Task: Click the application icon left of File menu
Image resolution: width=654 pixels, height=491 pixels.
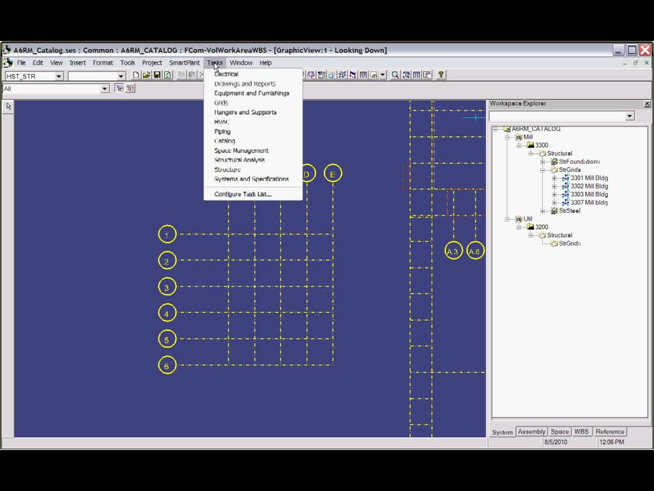Action: tap(8, 63)
